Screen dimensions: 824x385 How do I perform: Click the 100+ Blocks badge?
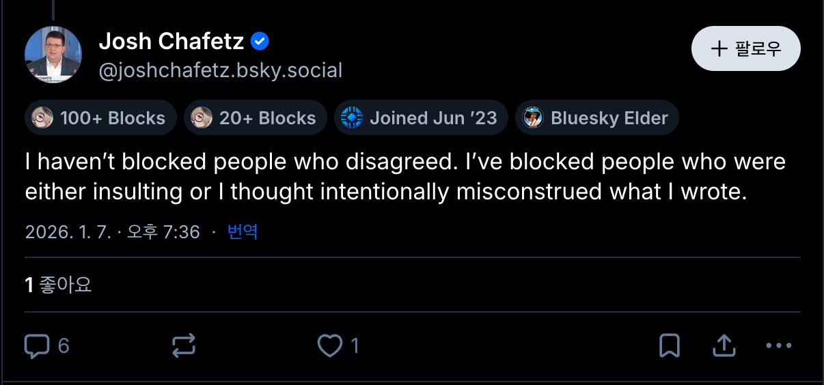point(101,118)
